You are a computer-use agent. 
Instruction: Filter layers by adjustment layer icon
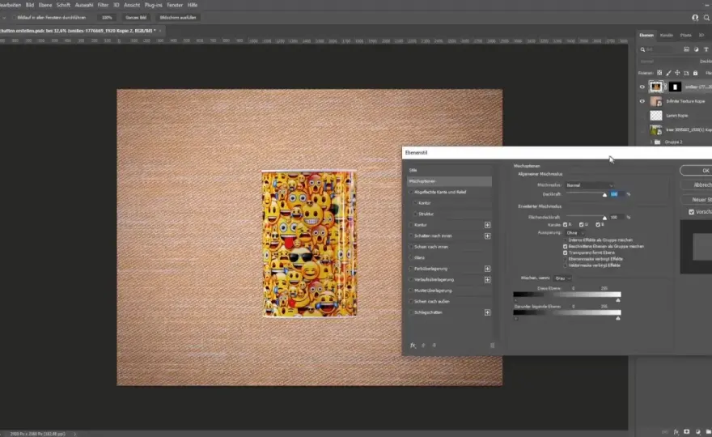point(696,49)
